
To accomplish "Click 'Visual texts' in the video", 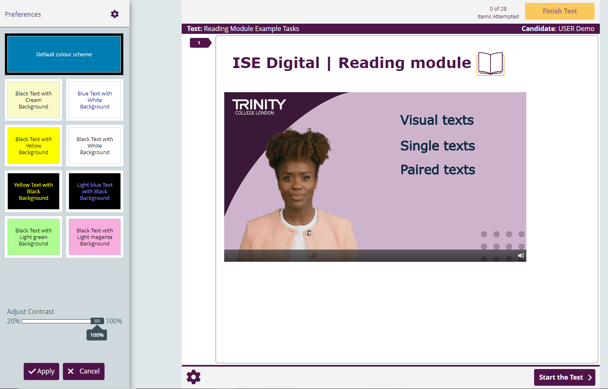I will pyautogui.click(x=437, y=120).
